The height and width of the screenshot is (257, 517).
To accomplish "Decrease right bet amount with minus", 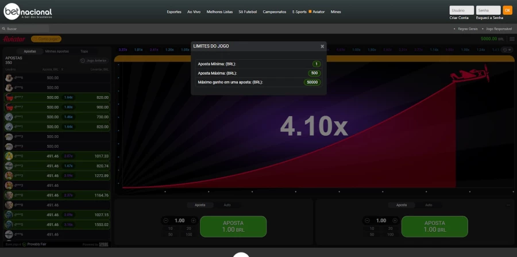I will click(366, 220).
